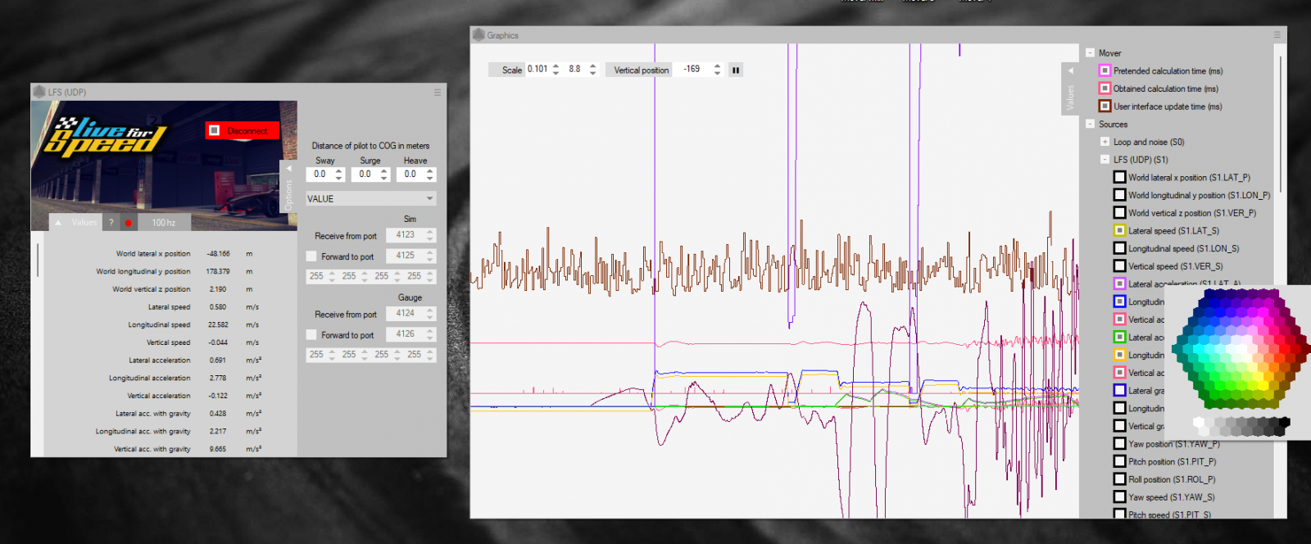Click the red record dot icon
This screenshot has height=544, width=1311.
(x=129, y=223)
